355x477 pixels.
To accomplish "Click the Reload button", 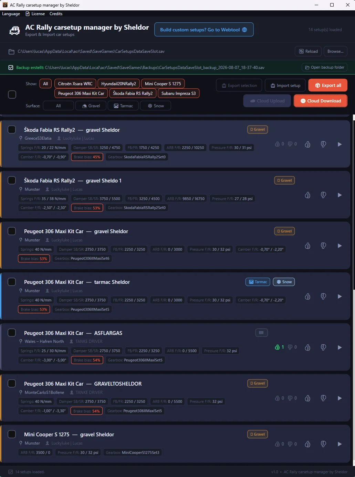I will pos(308,51).
